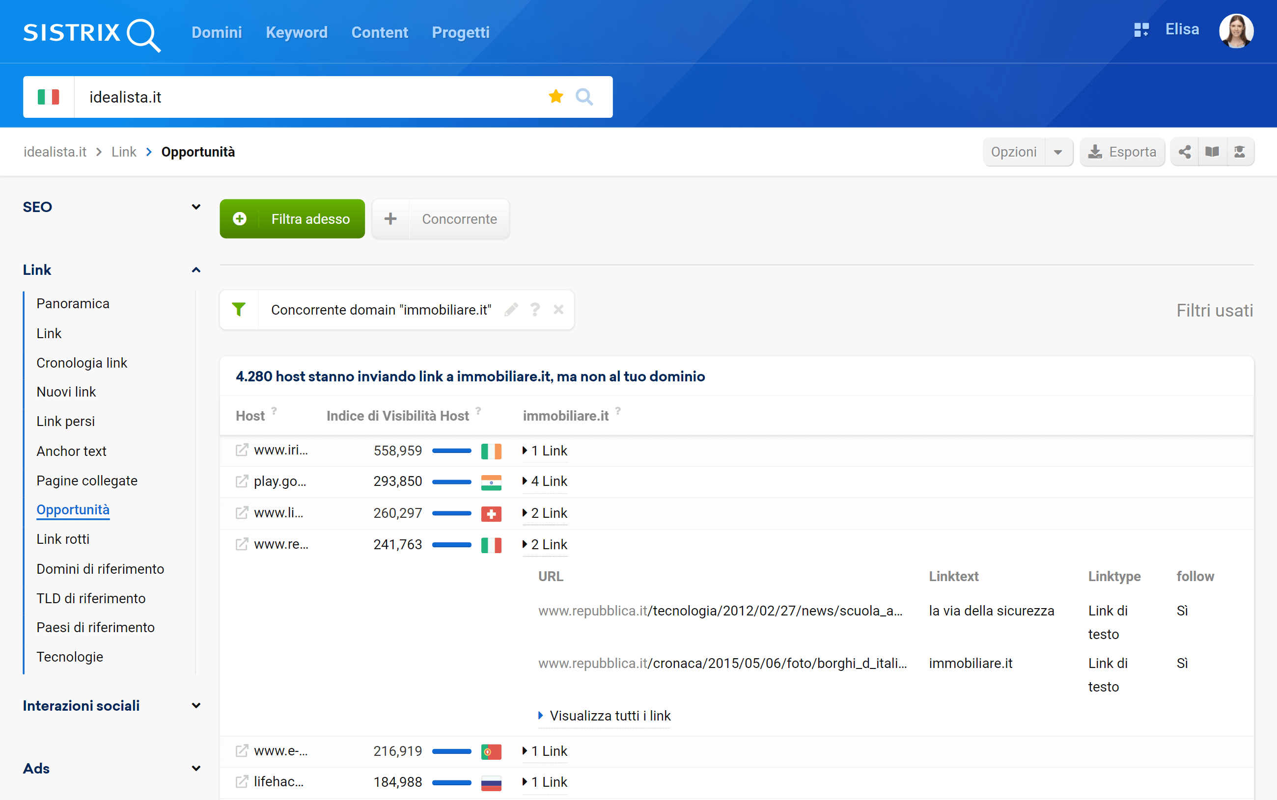Click the green plus icon on Filtra adesso
This screenshot has height=800, width=1277.
pyautogui.click(x=239, y=219)
